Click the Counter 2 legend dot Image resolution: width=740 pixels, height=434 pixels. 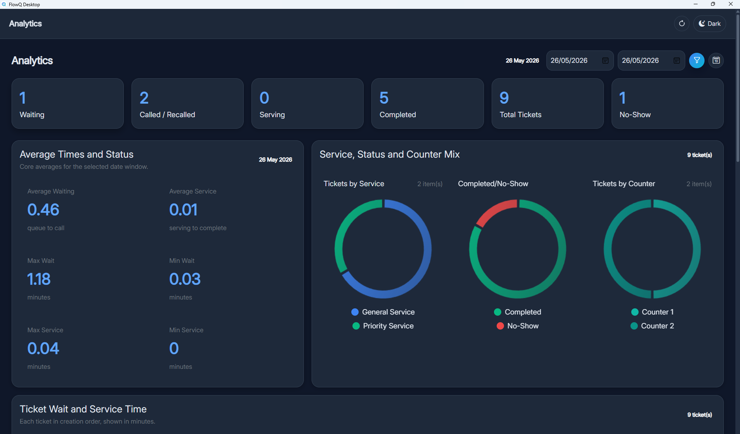coord(634,326)
